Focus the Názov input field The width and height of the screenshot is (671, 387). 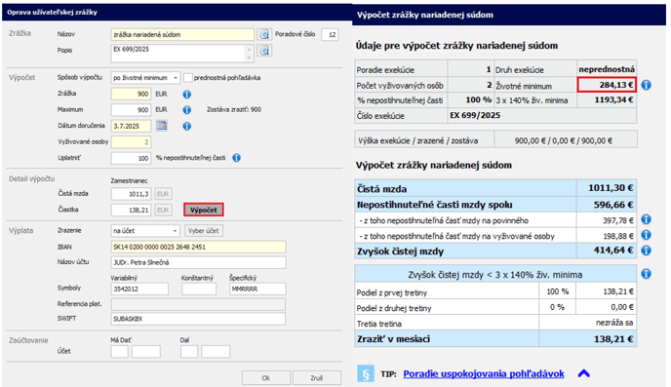tap(182, 35)
